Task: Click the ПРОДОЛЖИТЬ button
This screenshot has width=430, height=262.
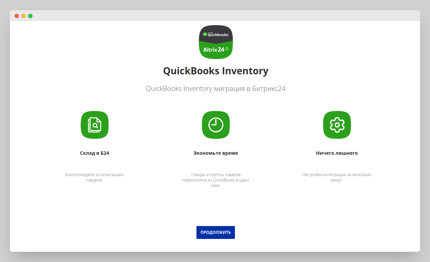Action: tap(216, 232)
